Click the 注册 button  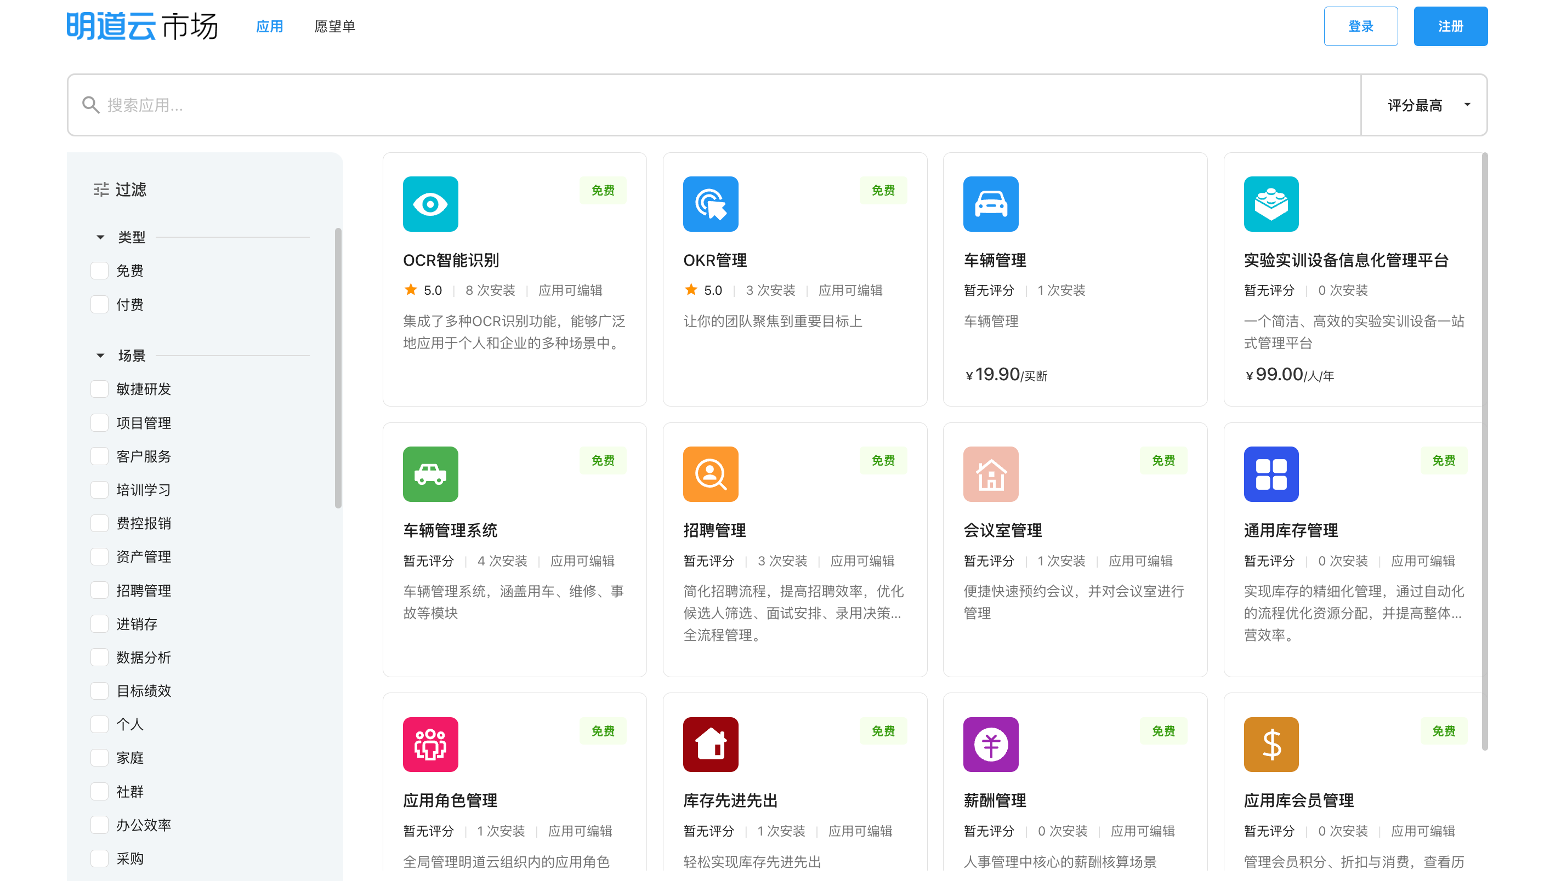[x=1450, y=26]
